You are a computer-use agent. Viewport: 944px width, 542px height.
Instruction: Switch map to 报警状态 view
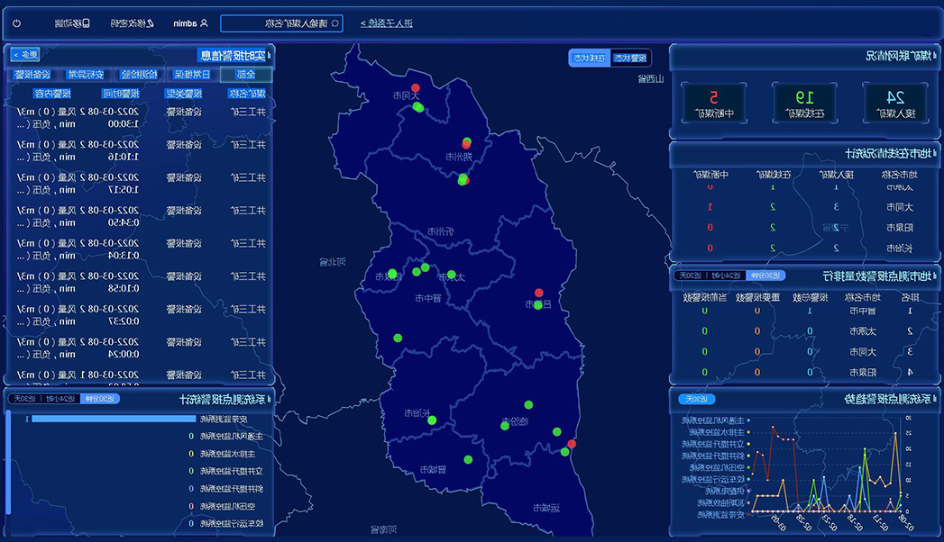click(x=630, y=58)
